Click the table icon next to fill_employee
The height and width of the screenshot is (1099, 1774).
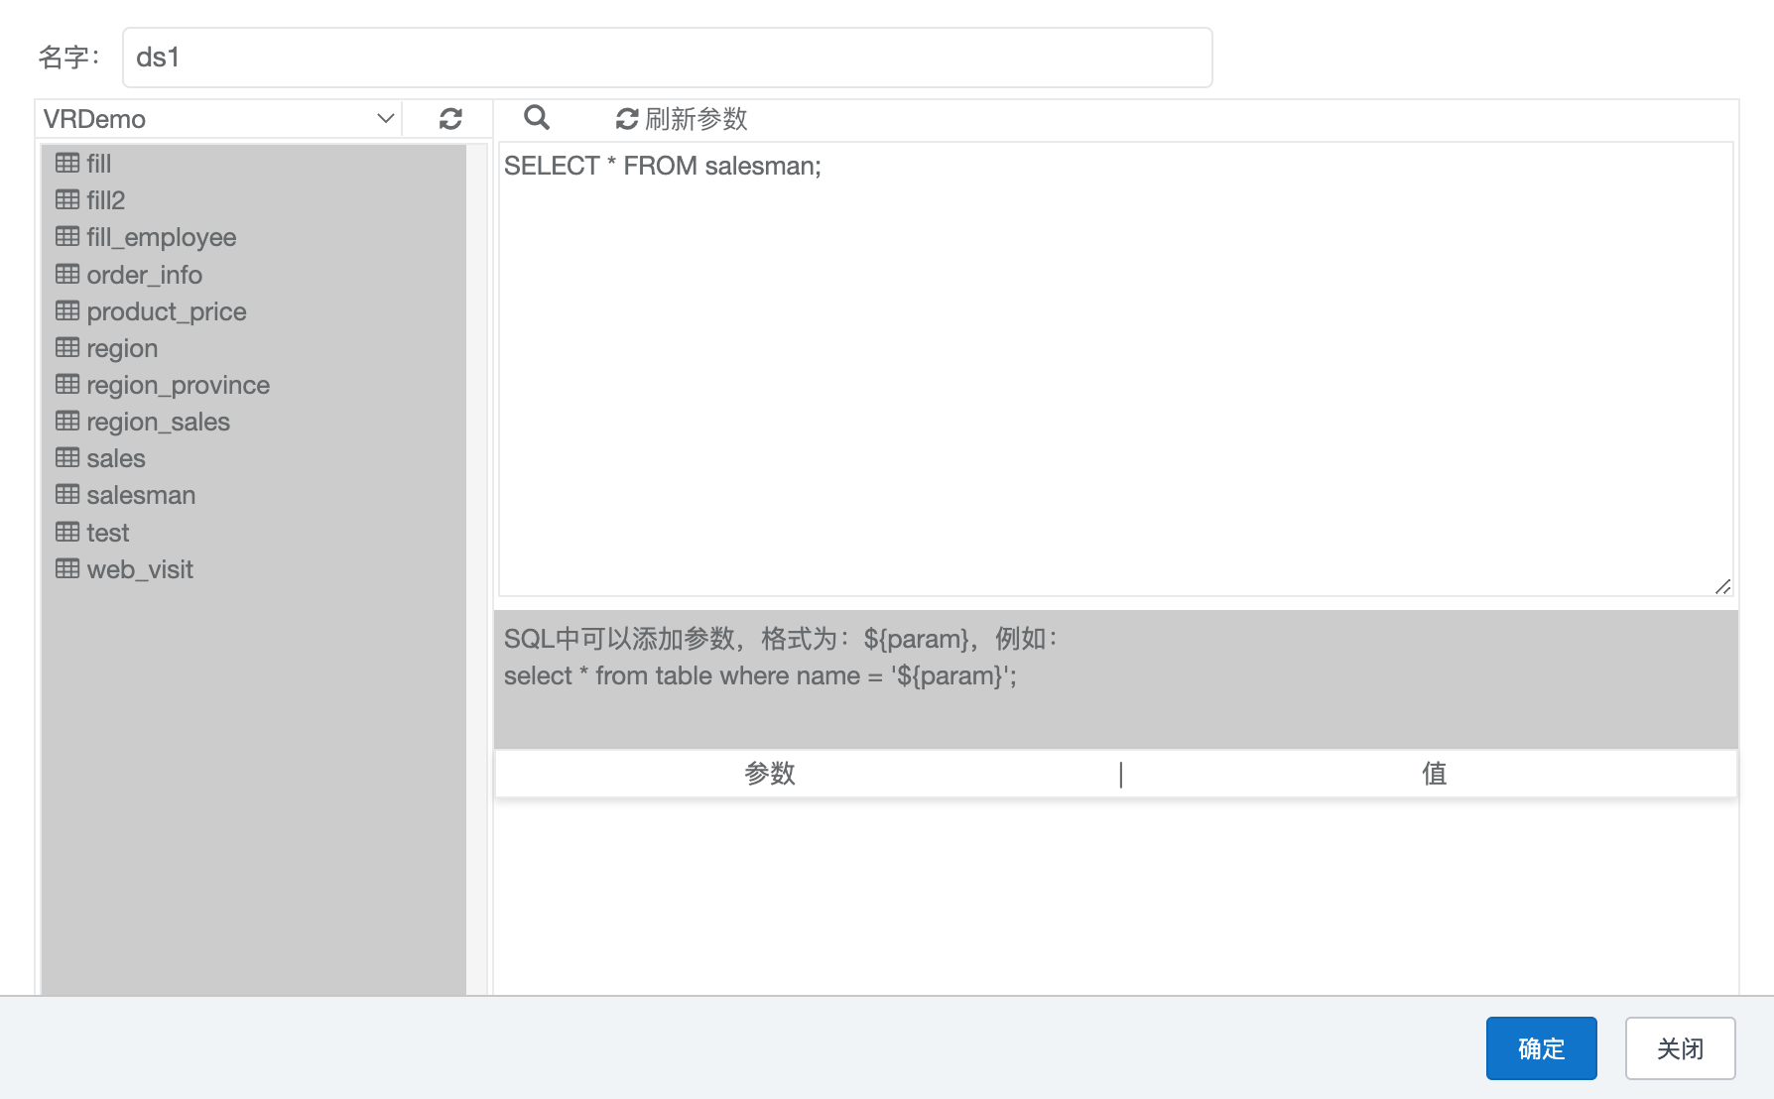tap(67, 236)
